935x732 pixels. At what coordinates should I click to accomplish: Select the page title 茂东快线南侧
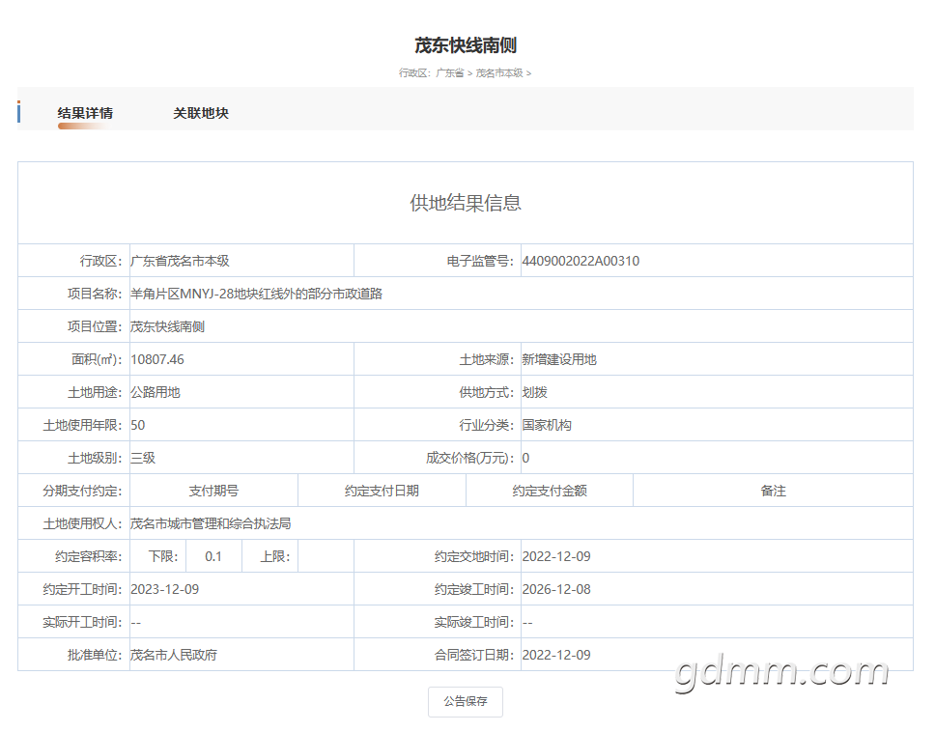466,45
